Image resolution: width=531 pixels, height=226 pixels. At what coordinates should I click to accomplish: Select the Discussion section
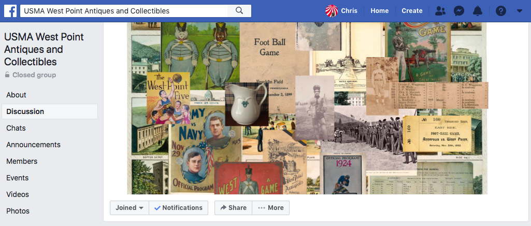[x=50, y=111]
